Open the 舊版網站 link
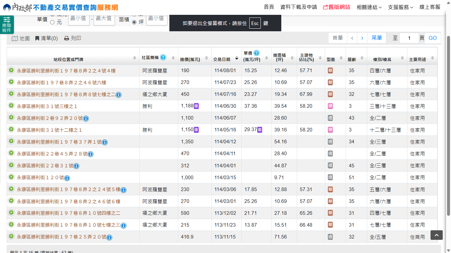 336,7
